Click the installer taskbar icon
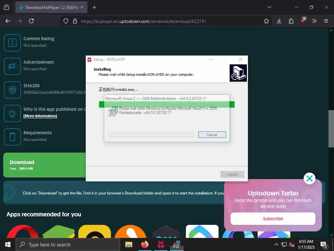Screen dimensions: 334x251 [177, 244]
